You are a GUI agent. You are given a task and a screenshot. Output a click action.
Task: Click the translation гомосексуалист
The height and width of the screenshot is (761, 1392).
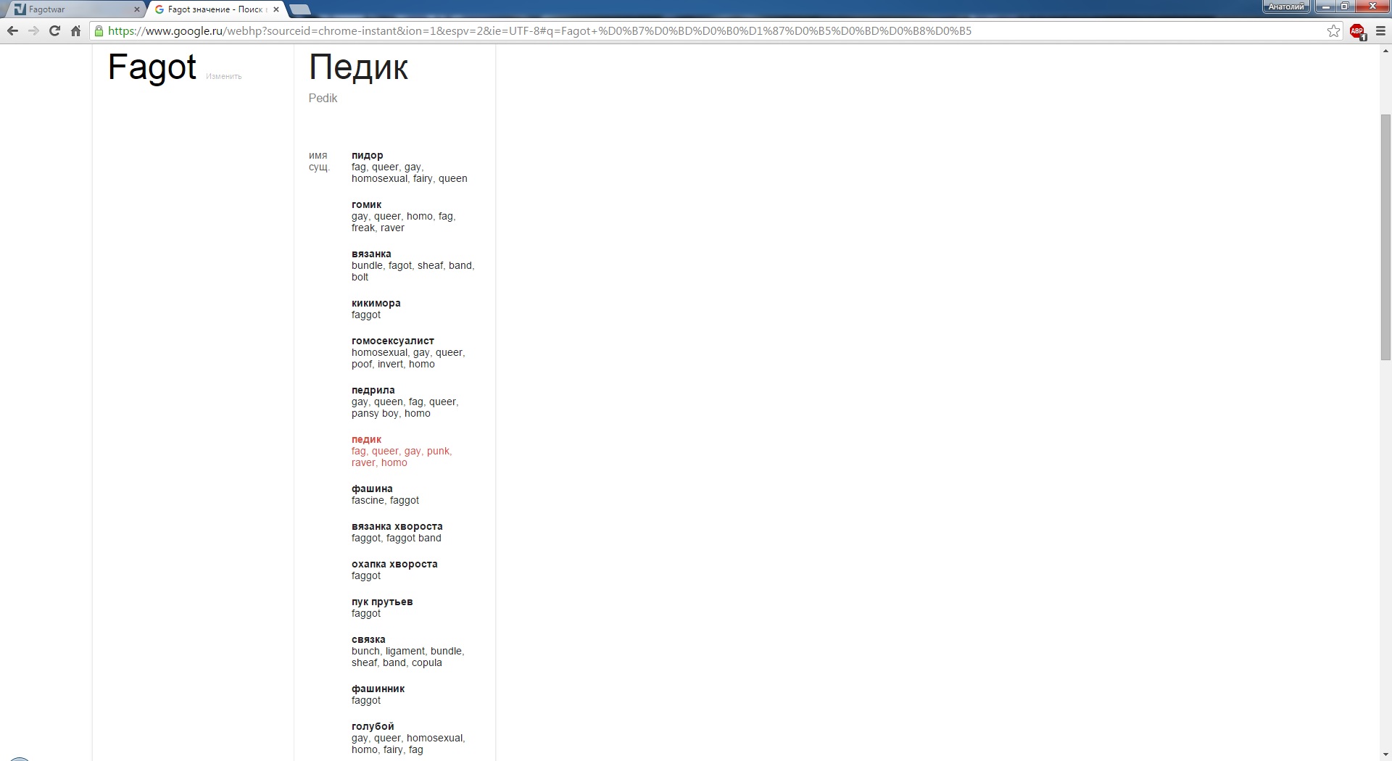392,341
